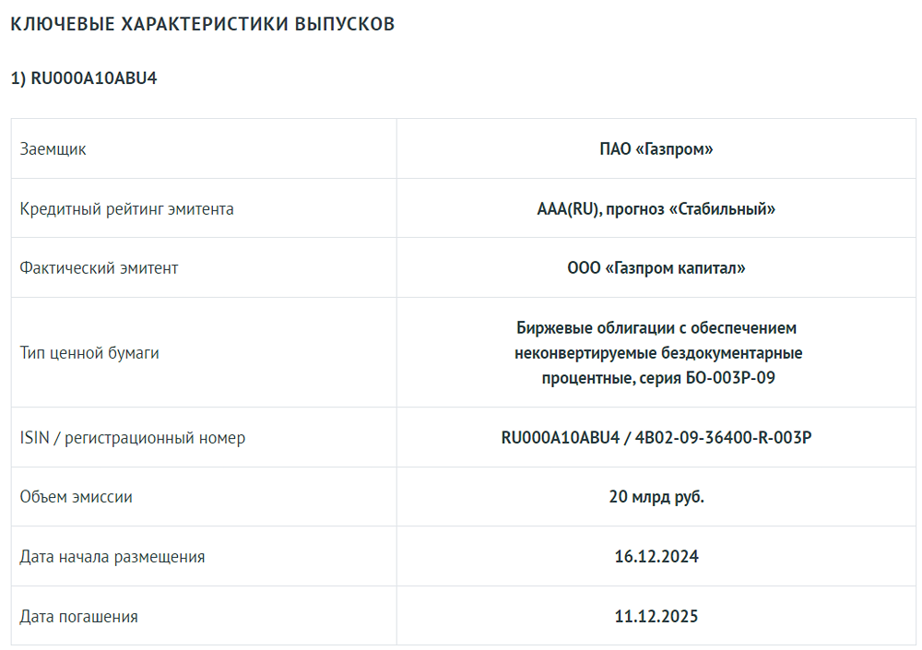Select the "Дата погашения" label
The width and height of the screenshot is (922, 650).
pyautogui.click(x=79, y=617)
